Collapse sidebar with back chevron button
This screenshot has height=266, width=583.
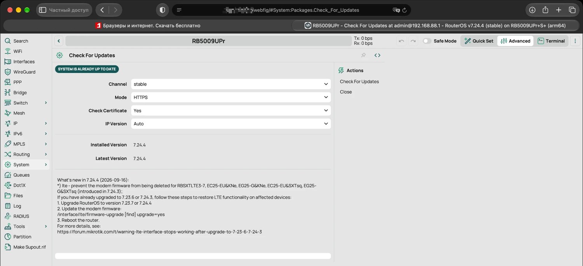click(58, 41)
